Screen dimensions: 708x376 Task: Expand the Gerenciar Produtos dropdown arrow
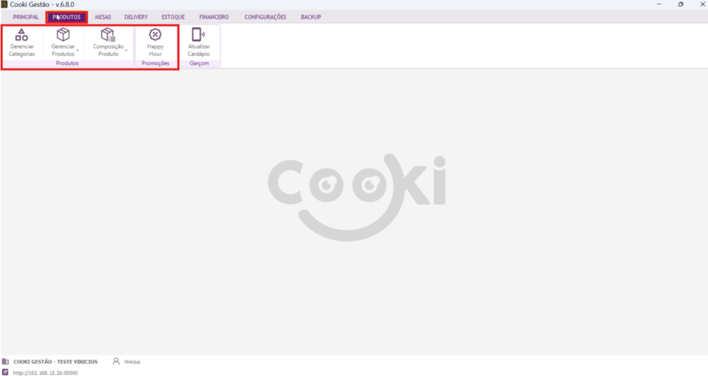[77, 52]
